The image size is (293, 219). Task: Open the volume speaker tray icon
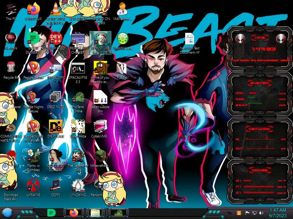(261, 213)
